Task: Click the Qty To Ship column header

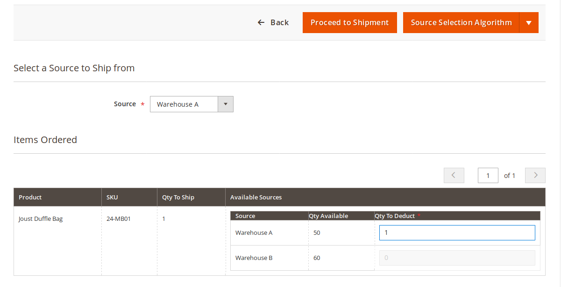Action: pyautogui.click(x=191, y=197)
